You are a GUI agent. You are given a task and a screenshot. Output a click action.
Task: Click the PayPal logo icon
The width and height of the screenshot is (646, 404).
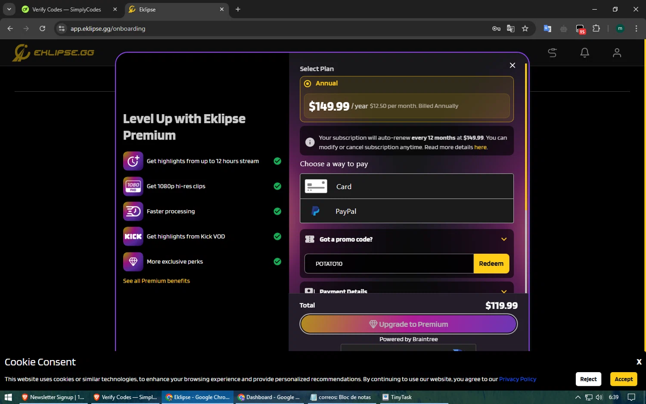(x=316, y=211)
